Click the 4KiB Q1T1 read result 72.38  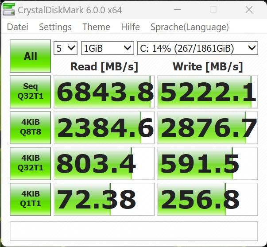point(104,199)
